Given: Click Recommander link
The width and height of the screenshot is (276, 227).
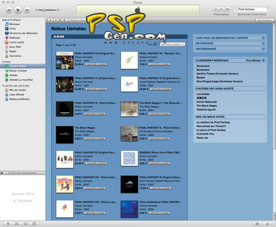Looking at the screenshot, I should tap(230, 49).
